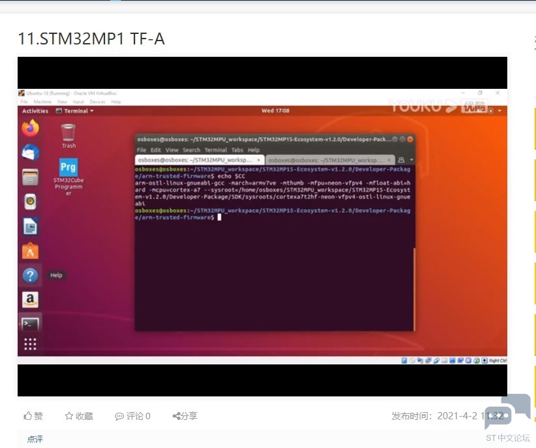Open STM32CubeProgrammer desktop icon
Image resolution: width=536 pixels, height=448 pixels.
(69, 177)
